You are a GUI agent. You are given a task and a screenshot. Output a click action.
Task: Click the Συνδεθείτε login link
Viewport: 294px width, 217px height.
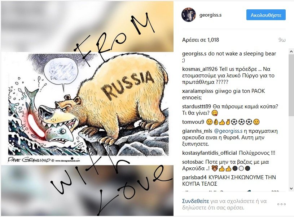196,201
